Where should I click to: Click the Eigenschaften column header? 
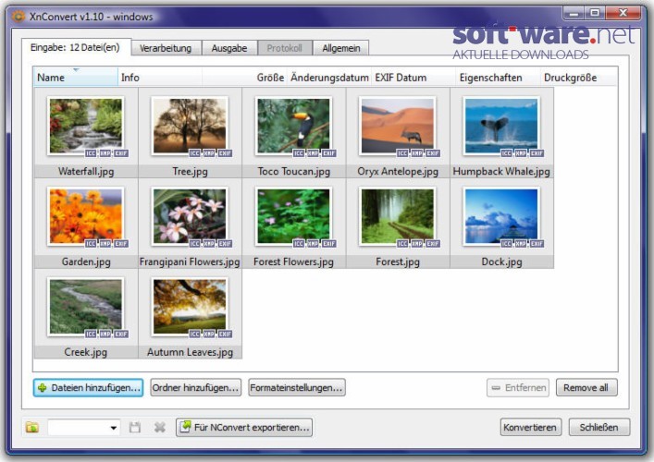pos(498,78)
